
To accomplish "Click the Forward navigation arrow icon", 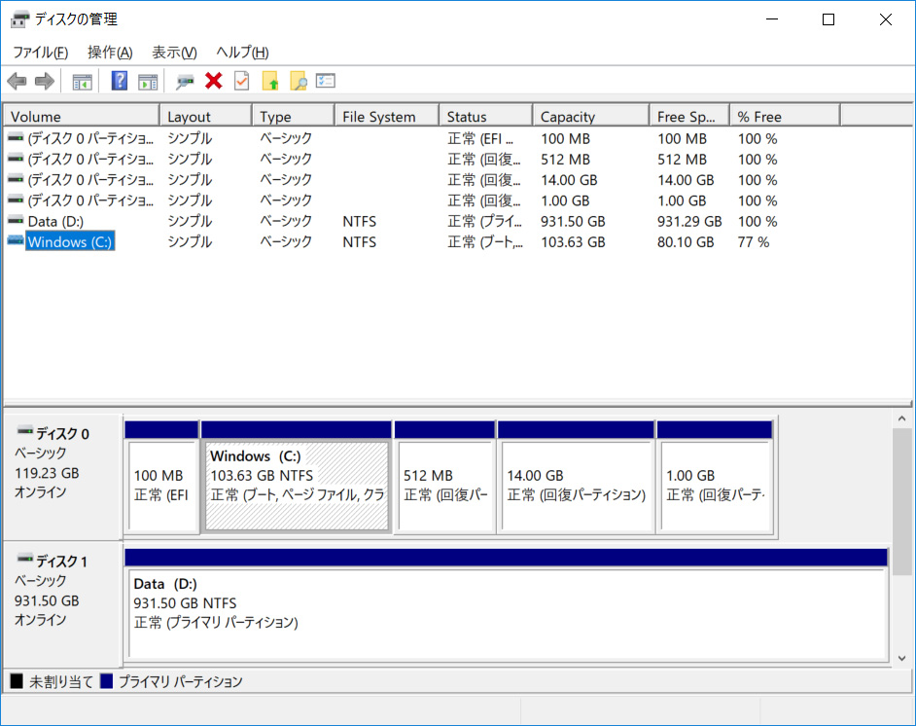I will 46,81.
